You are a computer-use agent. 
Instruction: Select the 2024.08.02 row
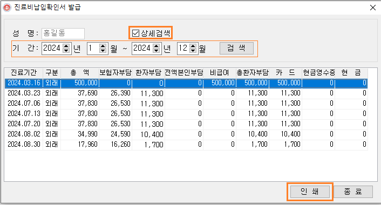[186, 134]
